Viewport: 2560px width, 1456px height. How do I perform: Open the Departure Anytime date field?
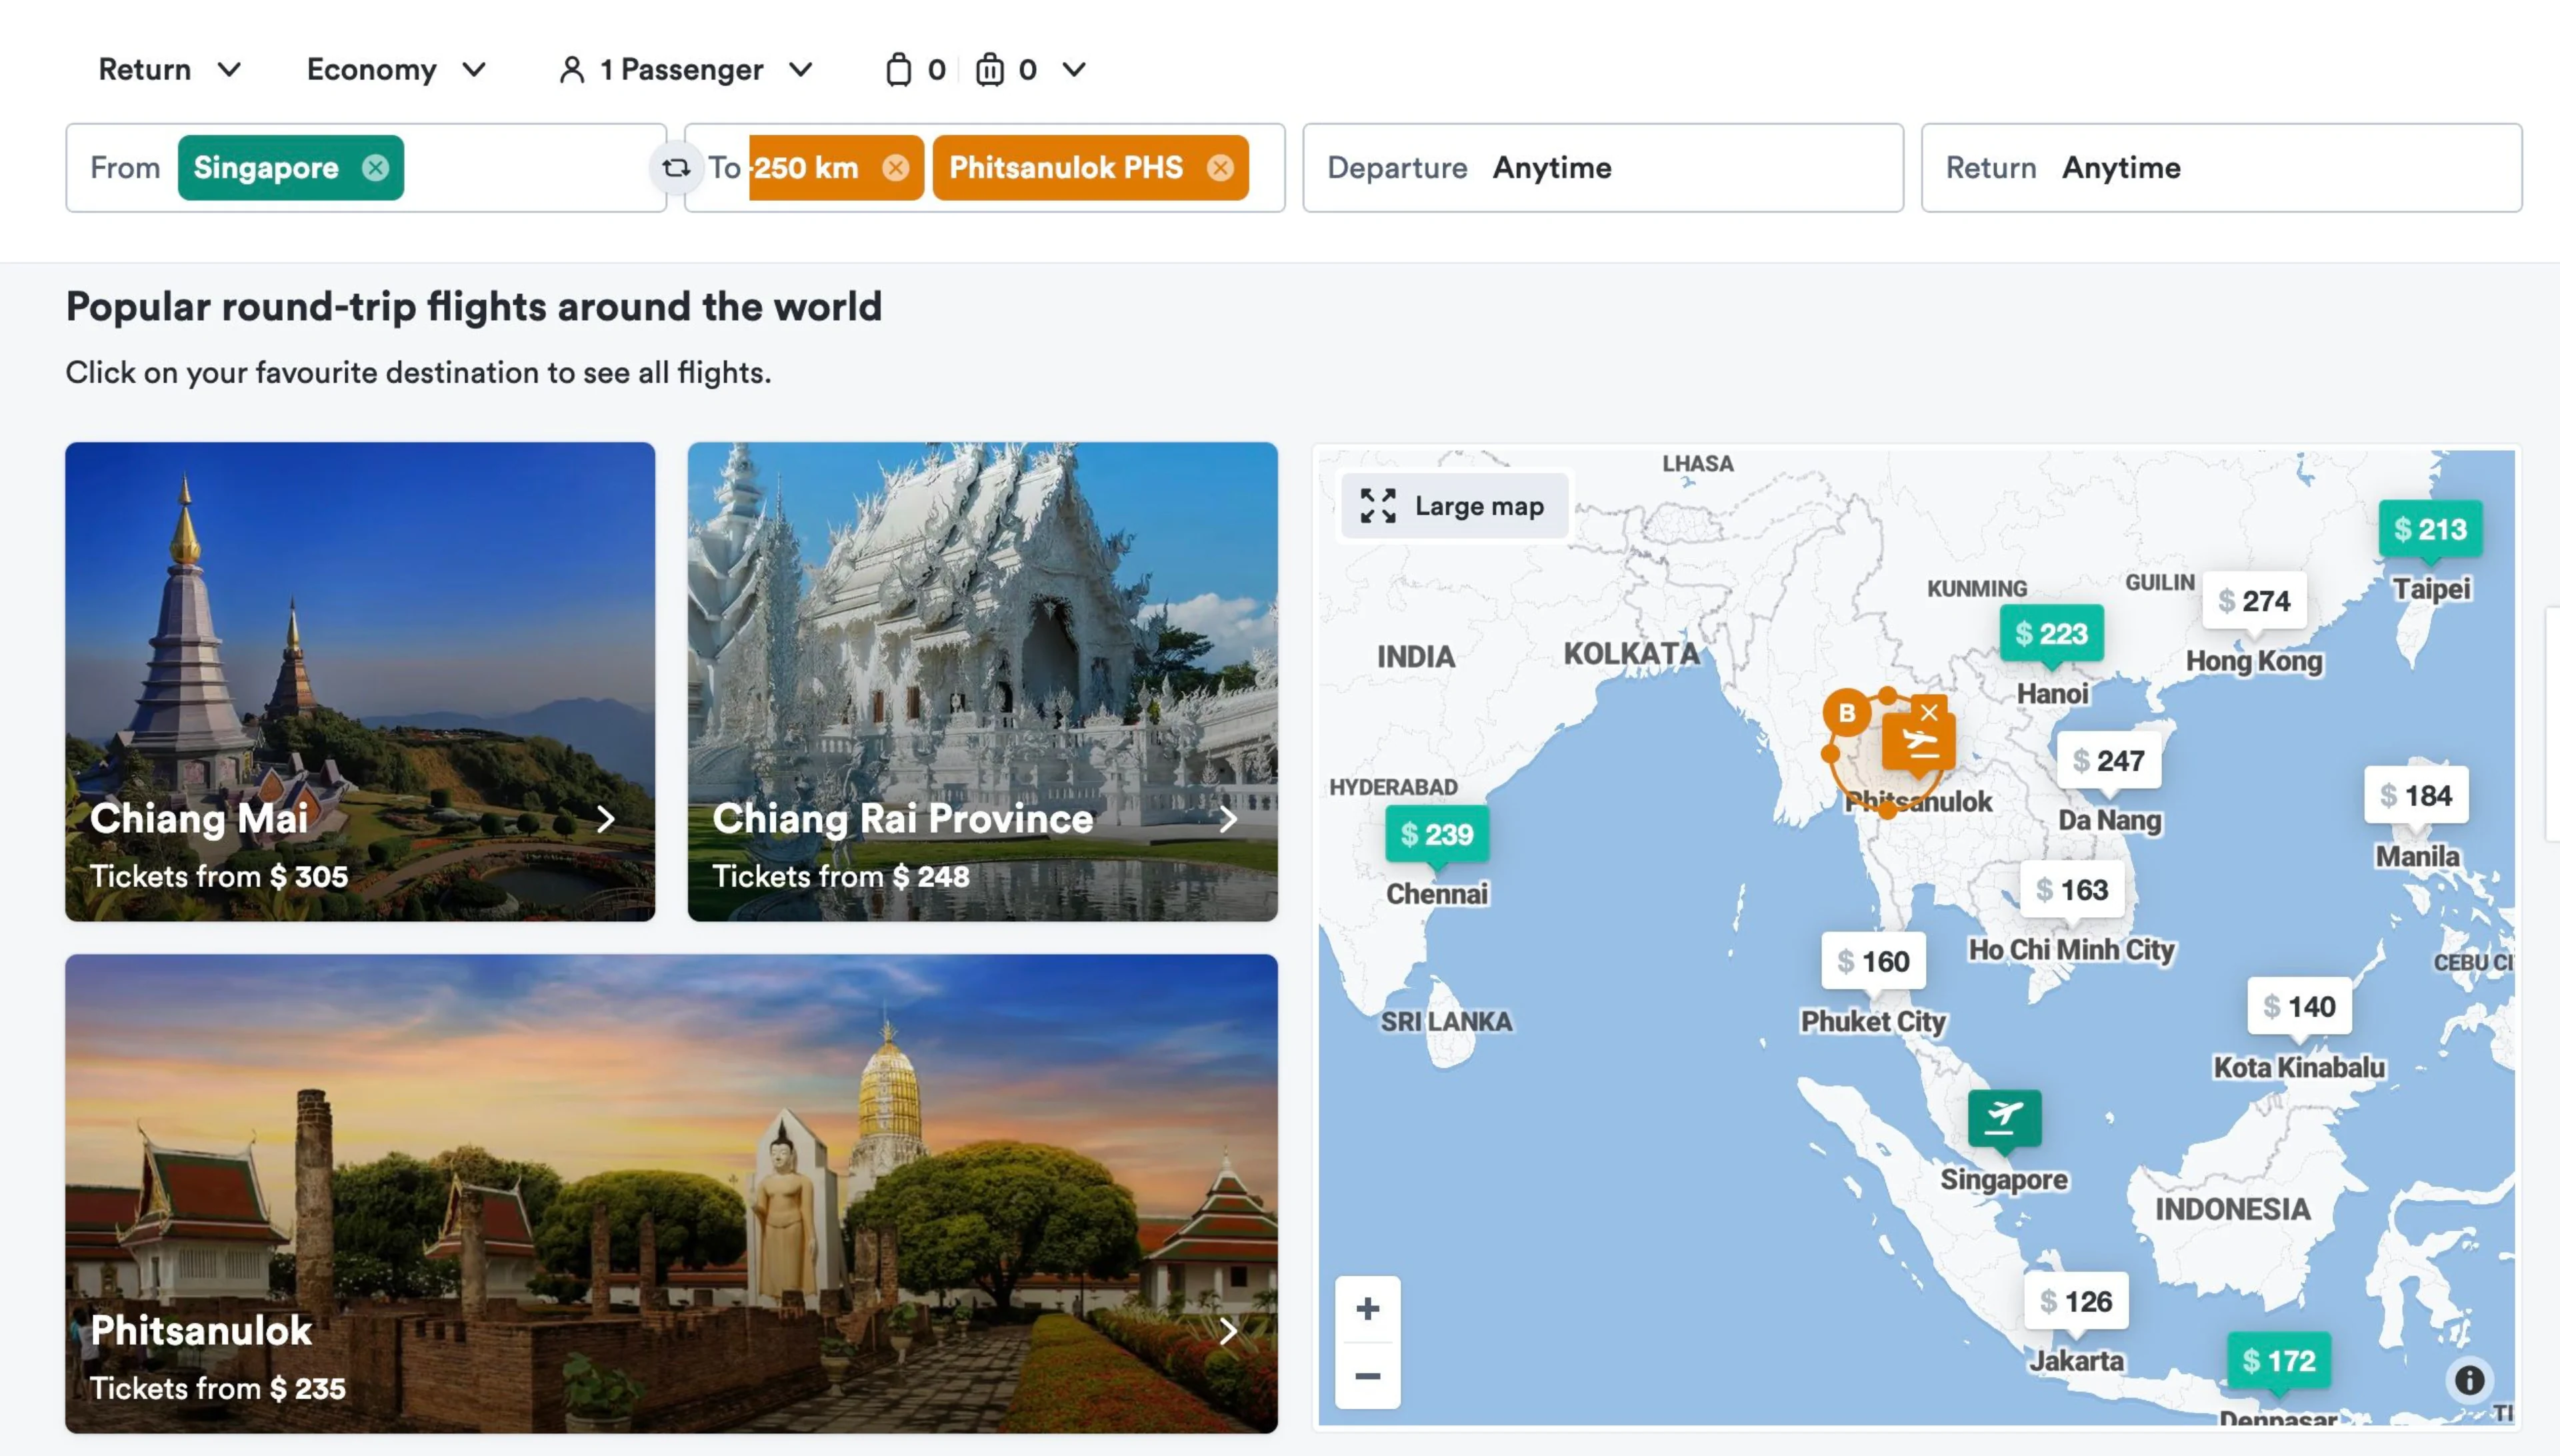(1602, 168)
